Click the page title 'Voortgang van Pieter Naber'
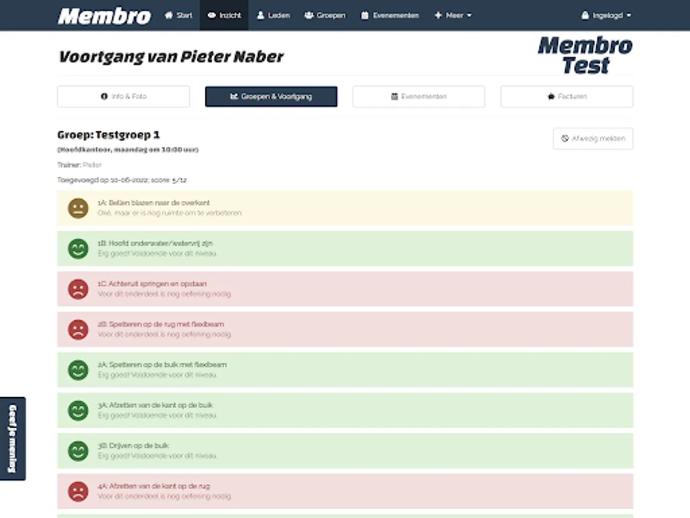 coord(171,57)
